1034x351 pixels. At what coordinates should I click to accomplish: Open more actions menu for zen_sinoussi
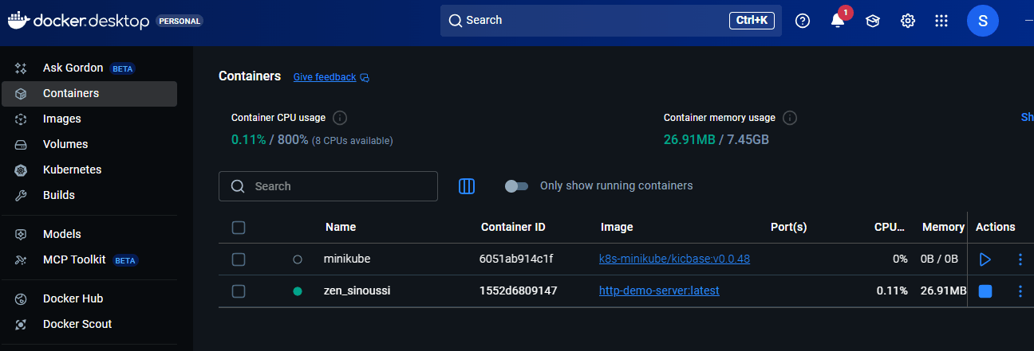[x=1020, y=291]
